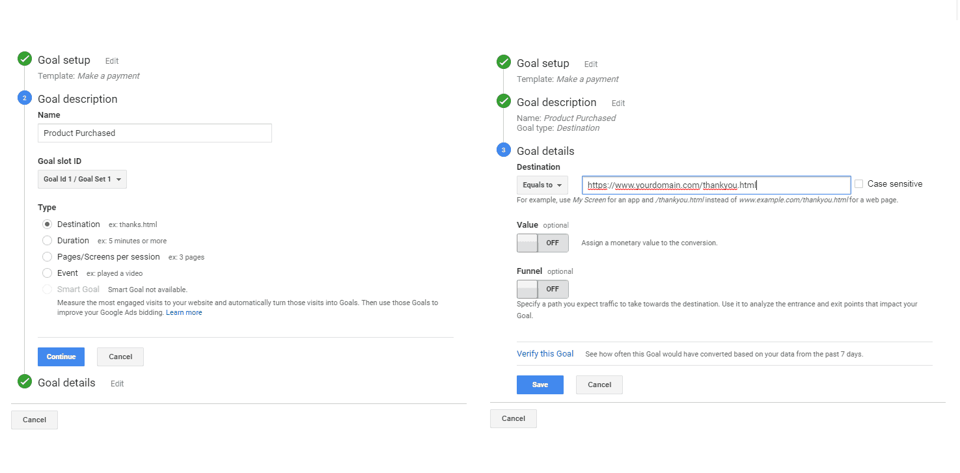Select the Destination goal type
The image size is (960, 473).
(47, 224)
